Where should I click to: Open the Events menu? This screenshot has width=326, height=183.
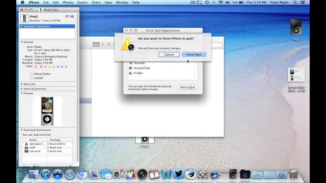click(x=83, y=3)
